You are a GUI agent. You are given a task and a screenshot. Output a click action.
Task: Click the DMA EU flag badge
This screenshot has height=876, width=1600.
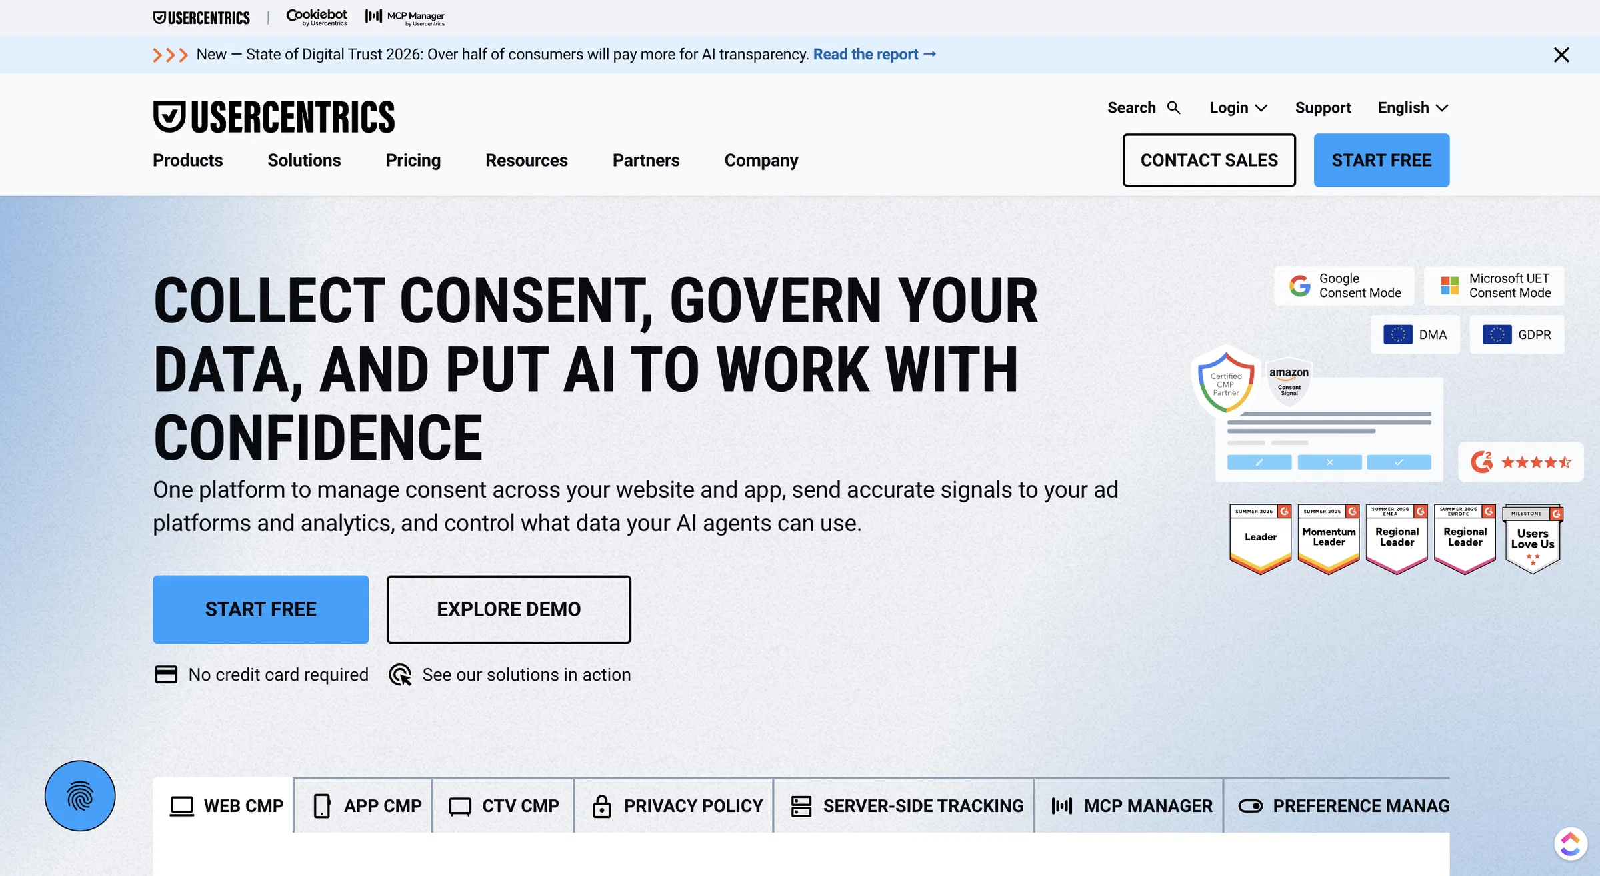tap(1415, 334)
